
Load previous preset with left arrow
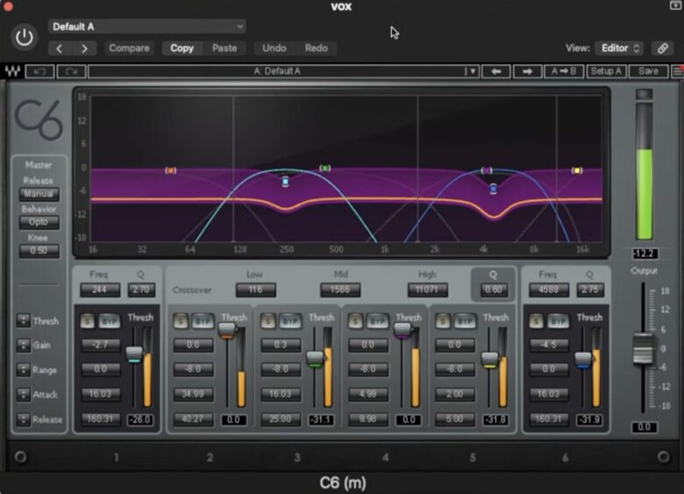click(x=496, y=71)
